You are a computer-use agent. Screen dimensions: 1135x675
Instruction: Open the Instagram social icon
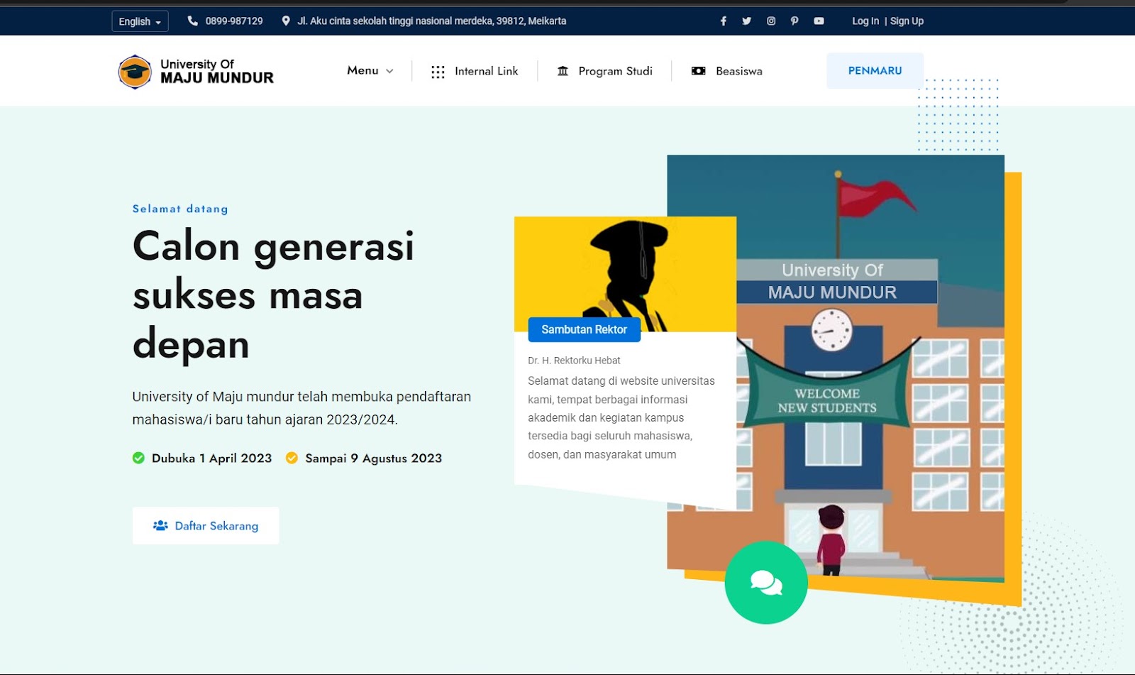click(x=771, y=21)
